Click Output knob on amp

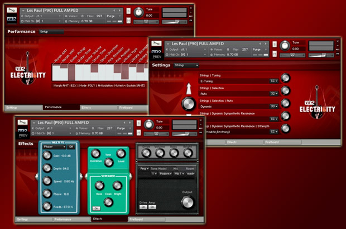tap(188, 202)
